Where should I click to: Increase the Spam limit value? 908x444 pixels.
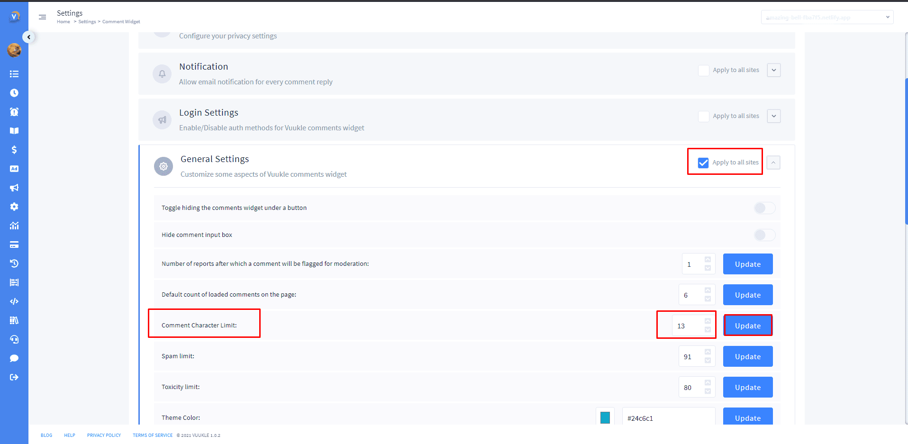pyautogui.click(x=708, y=352)
